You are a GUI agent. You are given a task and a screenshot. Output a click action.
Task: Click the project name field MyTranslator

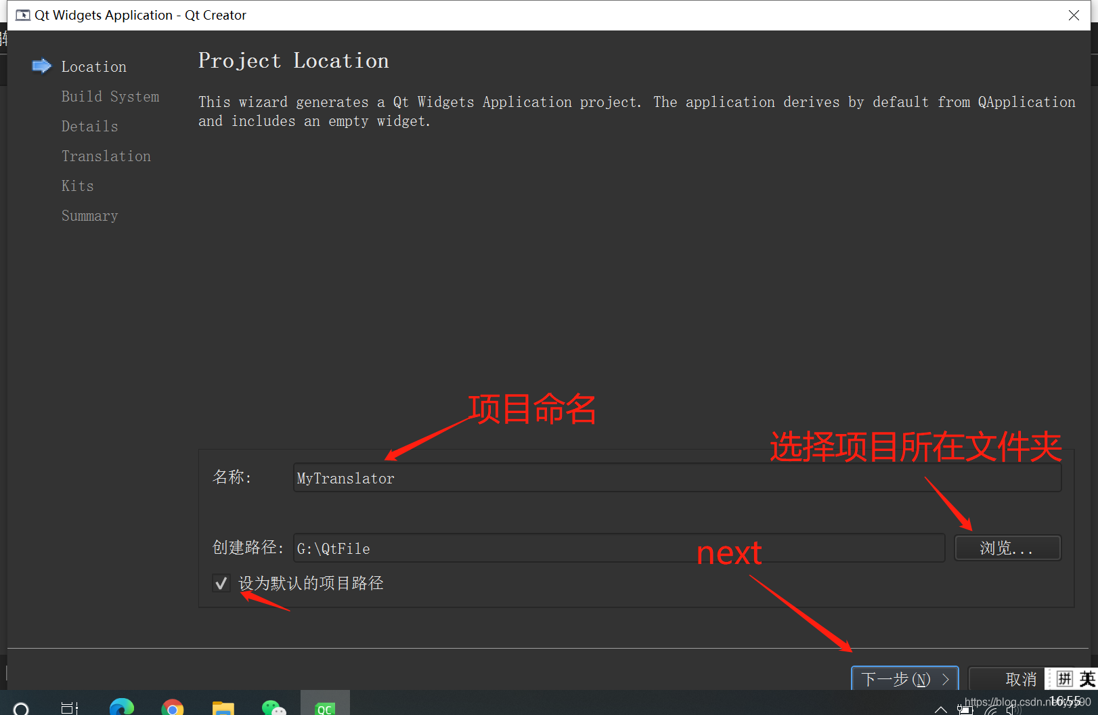(677, 478)
